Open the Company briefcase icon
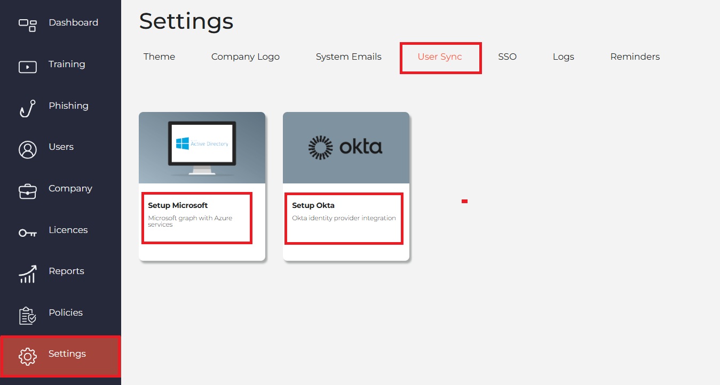Screen dimensions: 720x385 click(x=28, y=191)
